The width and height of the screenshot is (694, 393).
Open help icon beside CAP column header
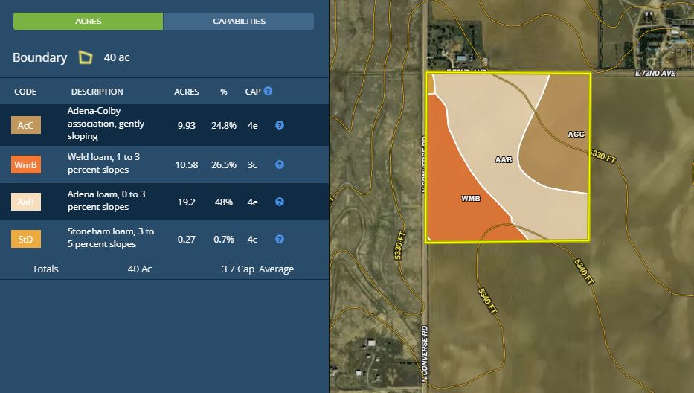[268, 91]
